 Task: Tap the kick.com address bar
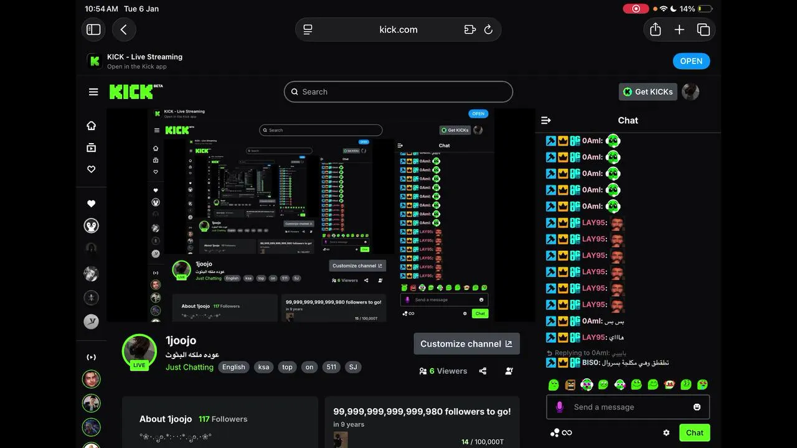pyautogui.click(x=398, y=29)
